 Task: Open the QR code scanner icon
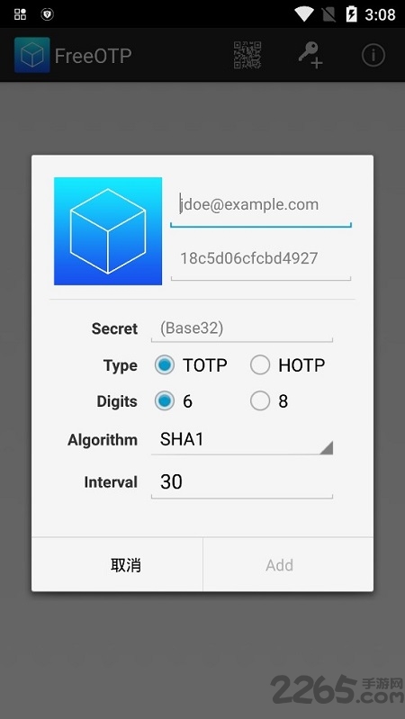click(x=247, y=55)
